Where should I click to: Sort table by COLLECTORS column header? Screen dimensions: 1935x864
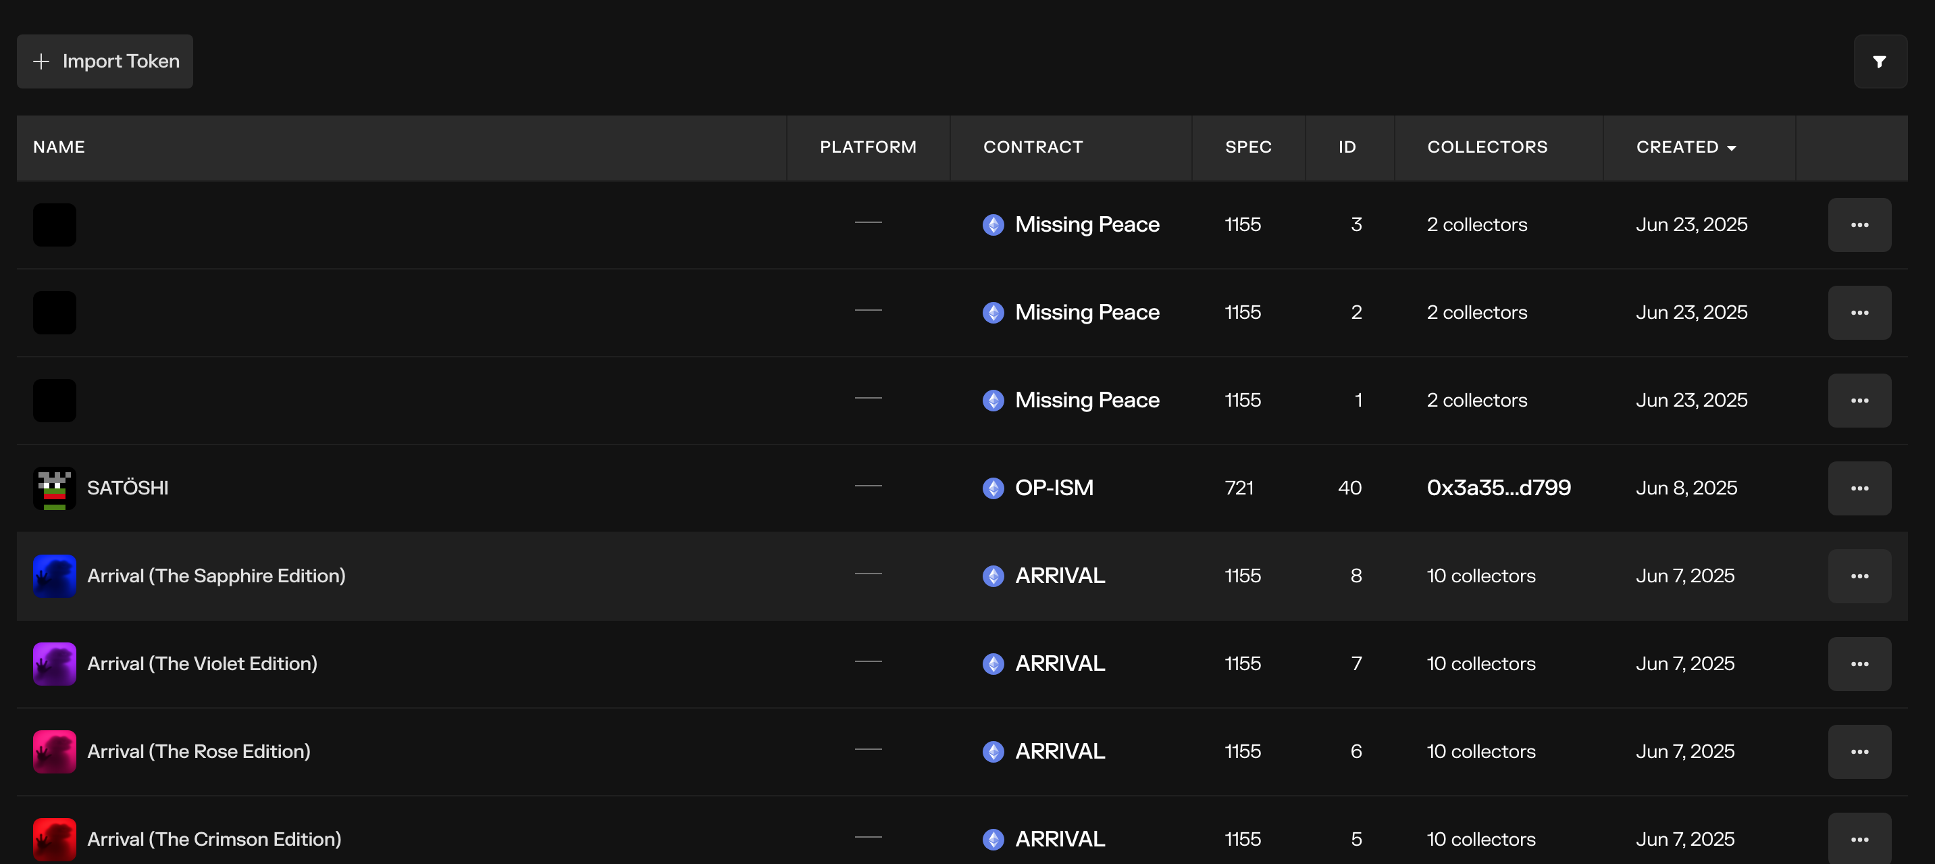[x=1487, y=147]
